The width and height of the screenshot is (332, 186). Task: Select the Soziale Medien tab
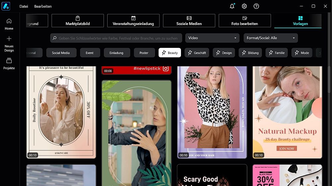tap(189, 21)
